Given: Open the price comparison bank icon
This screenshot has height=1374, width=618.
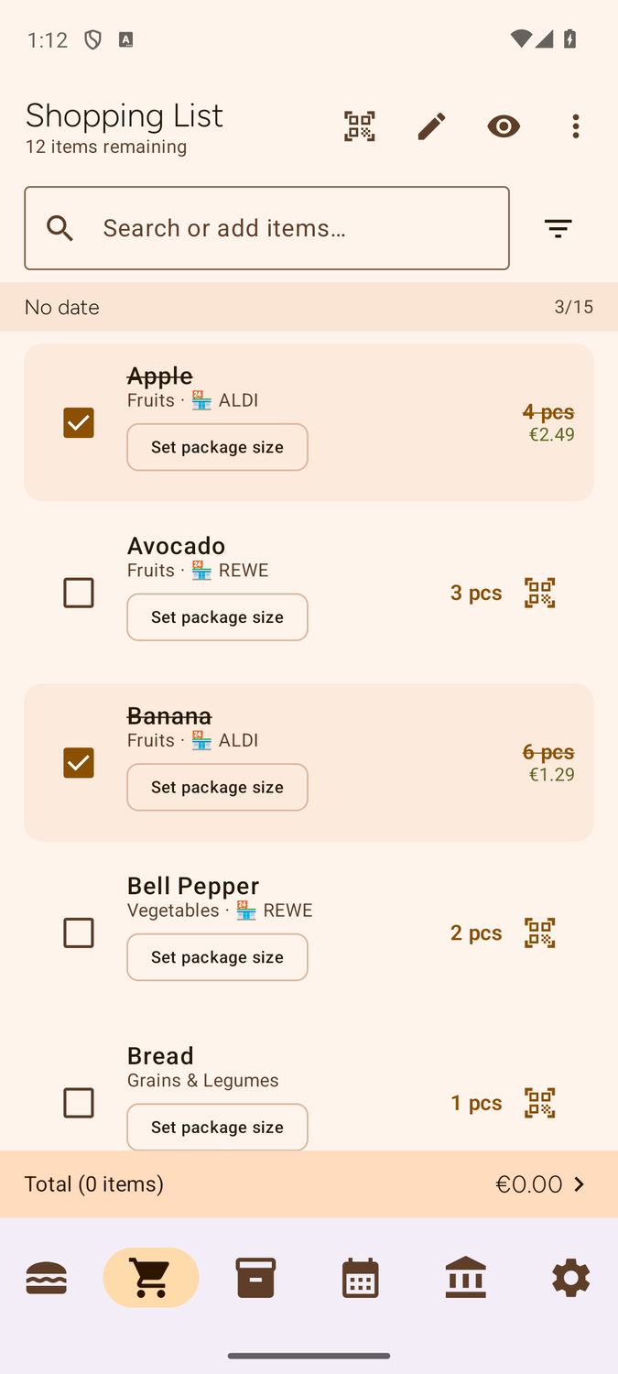Looking at the screenshot, I should [x=465, y=1277].
